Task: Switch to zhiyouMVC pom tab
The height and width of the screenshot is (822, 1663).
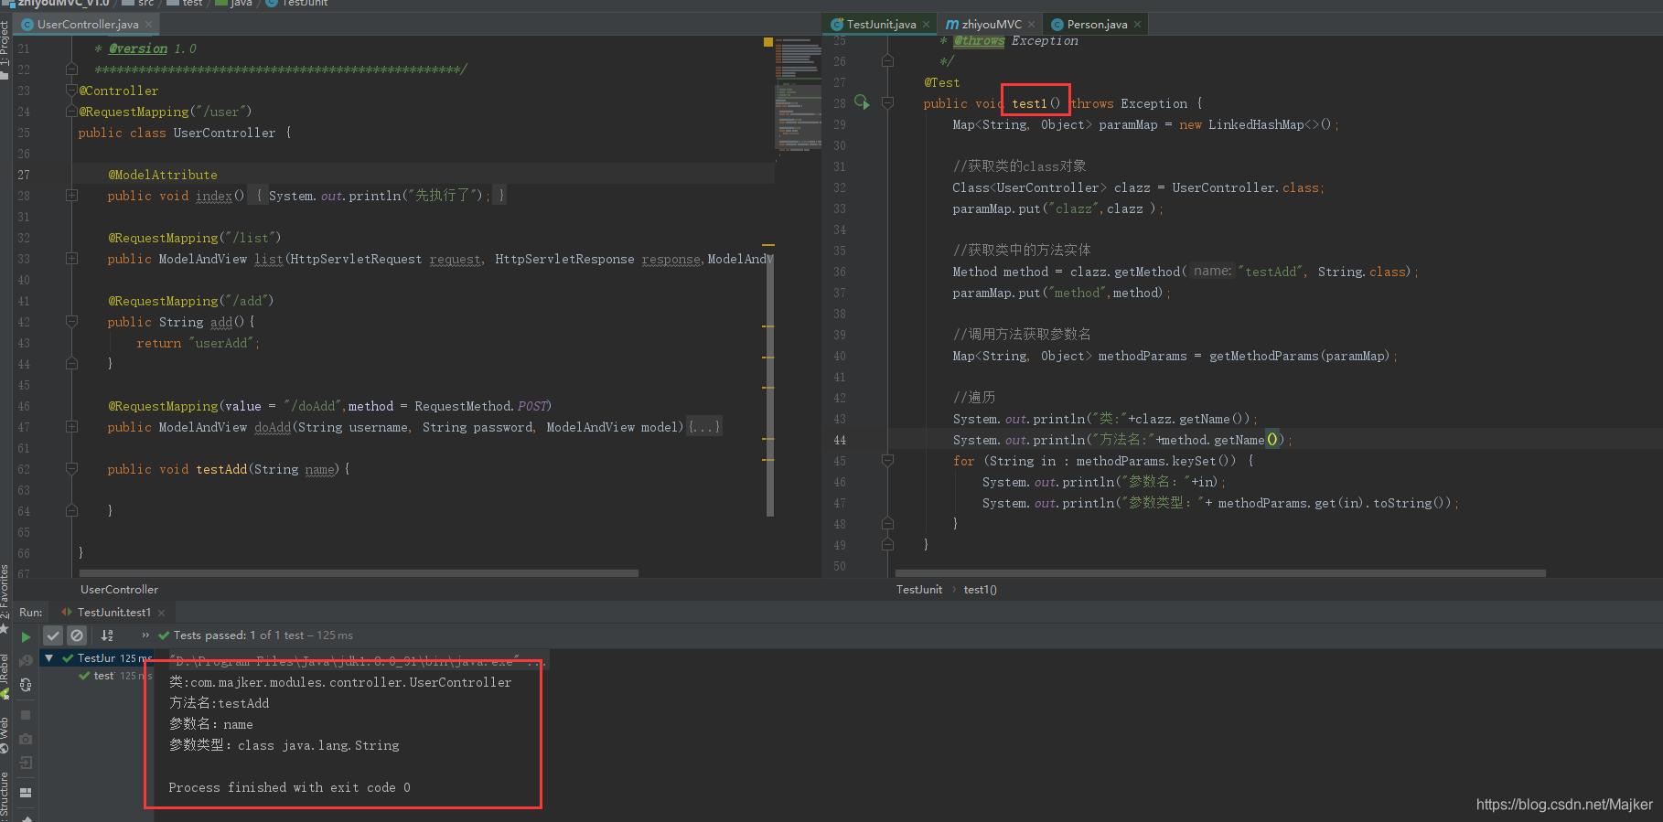Action: click(x=991, y=25)
